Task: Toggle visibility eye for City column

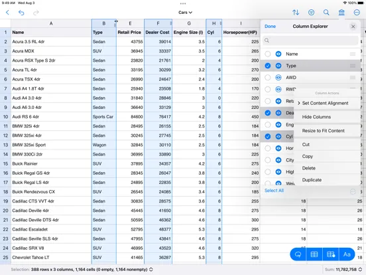Action: (x=278, y=160)
